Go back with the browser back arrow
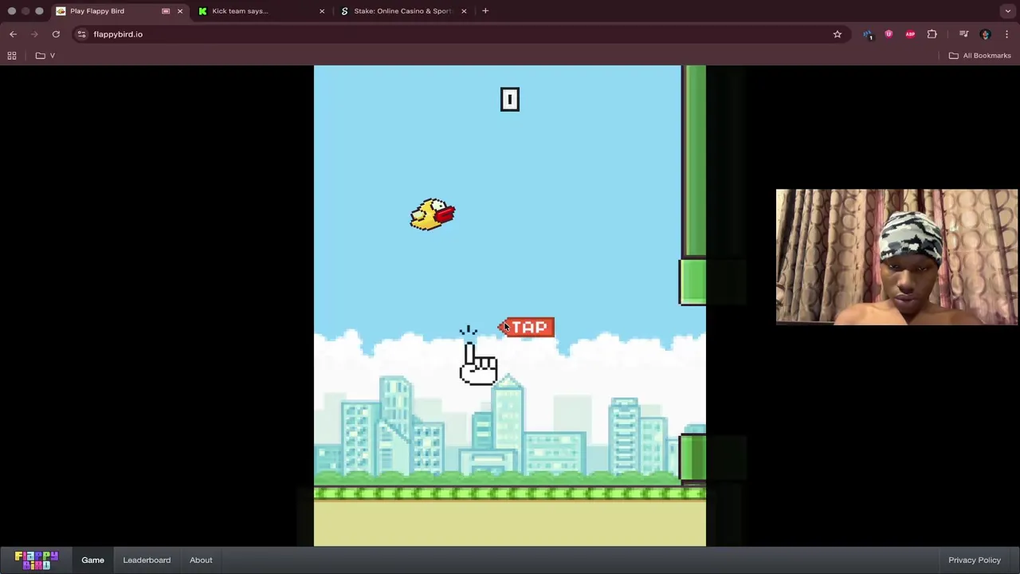Viewport: 1020px width, 574px height. pos(13,34)
